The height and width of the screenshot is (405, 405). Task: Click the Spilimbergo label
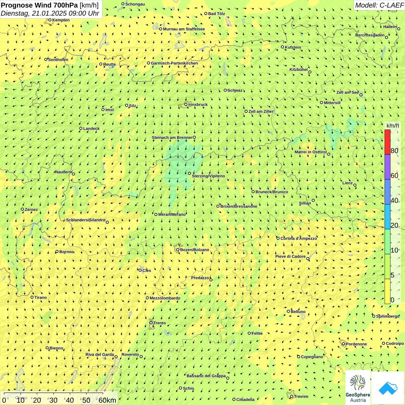(x=388, y=316)
